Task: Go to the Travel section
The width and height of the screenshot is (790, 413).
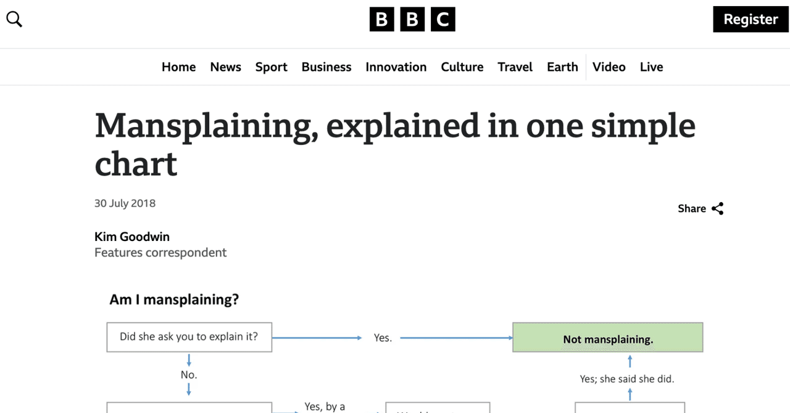Action: 515,67
